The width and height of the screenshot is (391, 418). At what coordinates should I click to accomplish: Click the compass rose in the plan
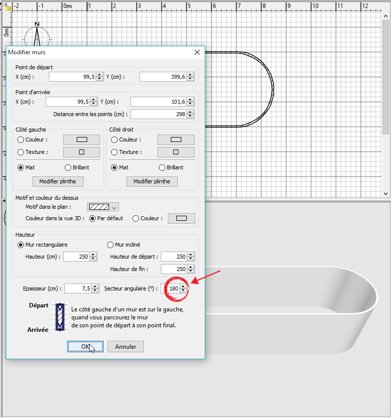pyautogui.click(x=37, y=35)
